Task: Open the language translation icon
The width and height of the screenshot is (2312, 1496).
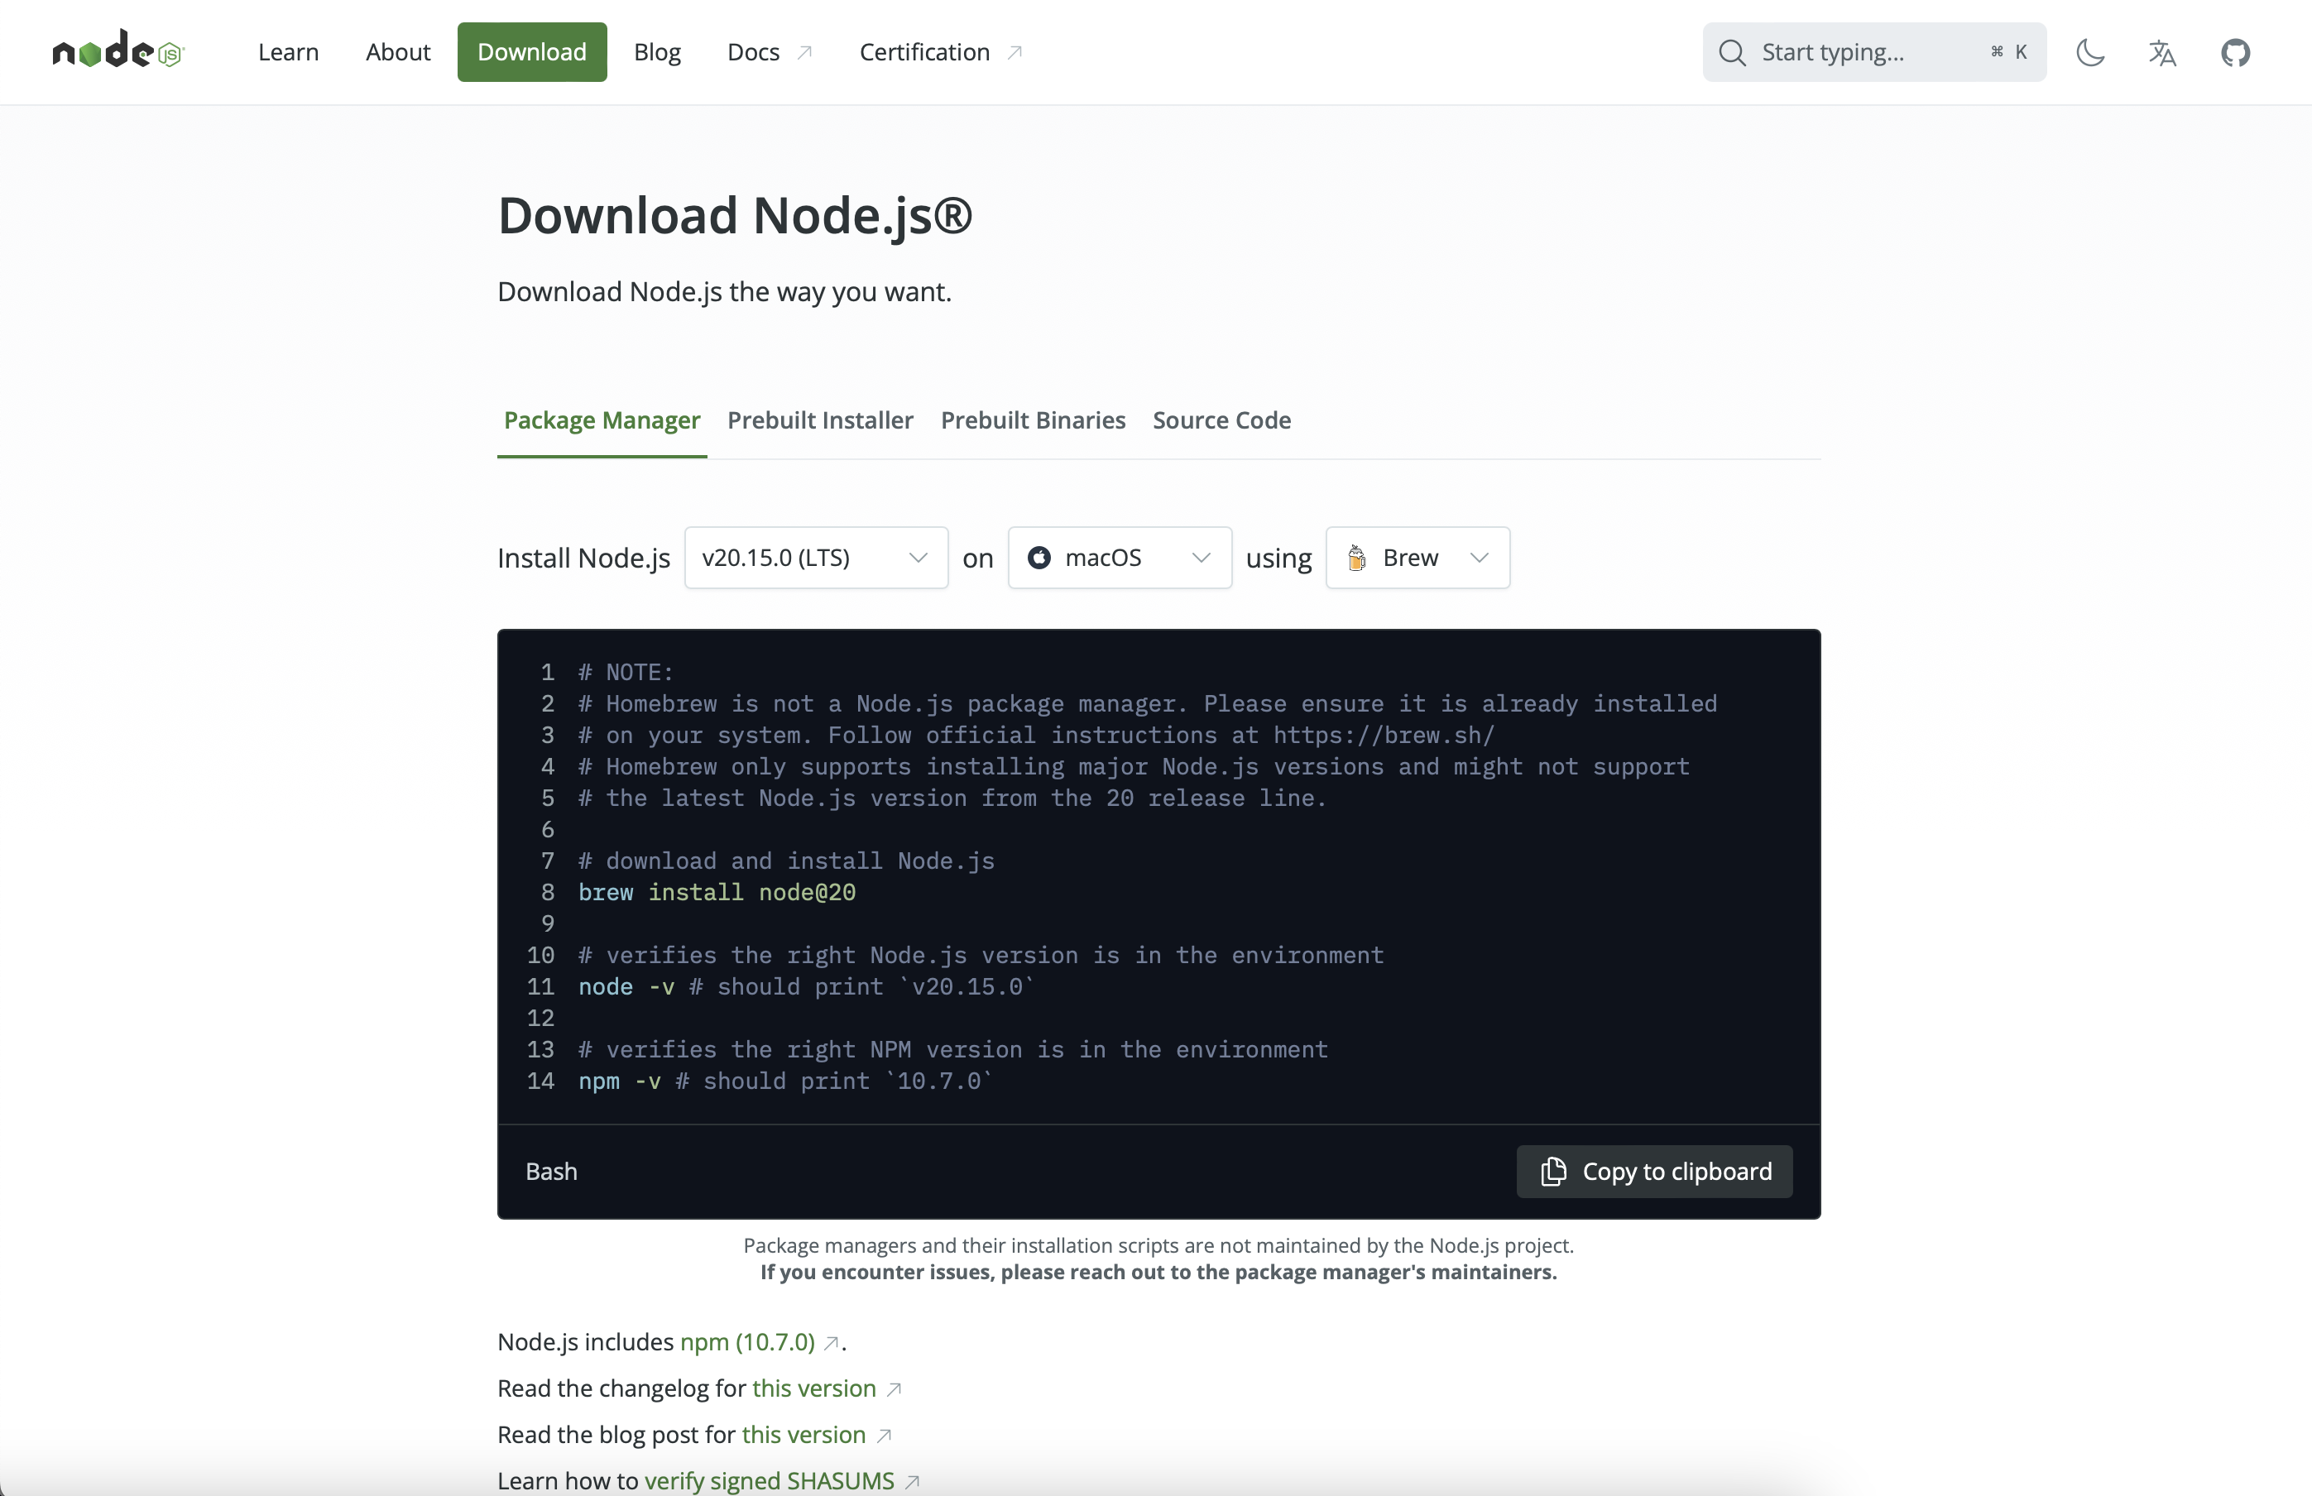Action: 2161,52
